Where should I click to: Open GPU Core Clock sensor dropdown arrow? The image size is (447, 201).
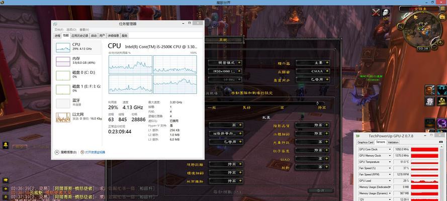tap(390, 149)
